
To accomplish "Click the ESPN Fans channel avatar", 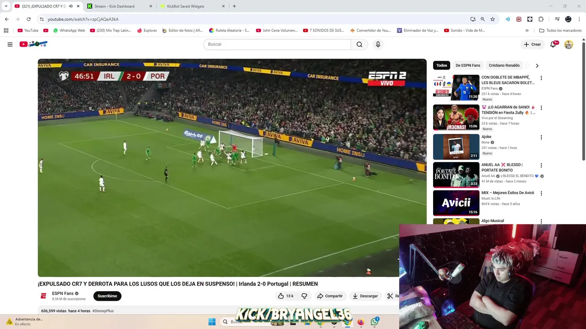I will (43, 296).
